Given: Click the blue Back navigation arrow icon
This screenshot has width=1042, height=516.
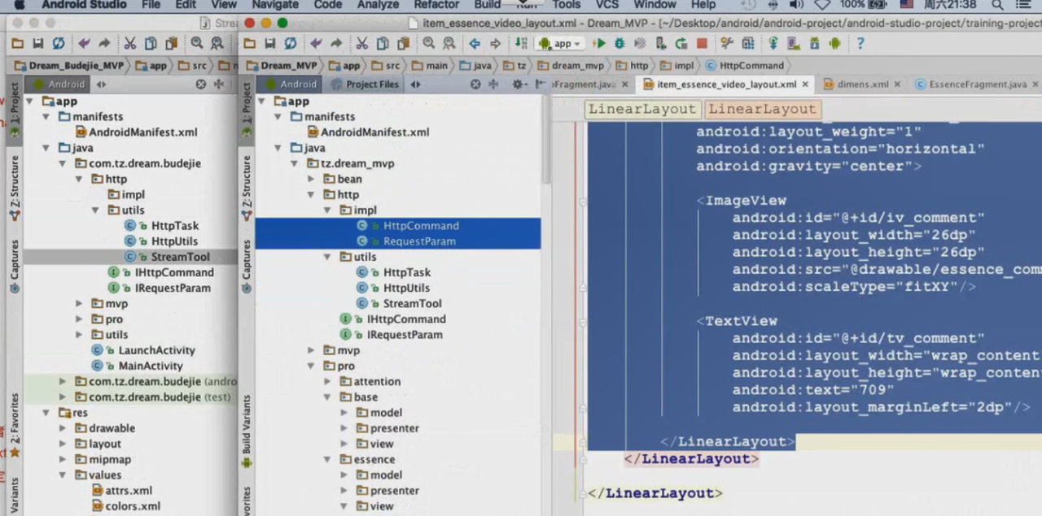Looking at the screenshot, I should tap(474, 44).
